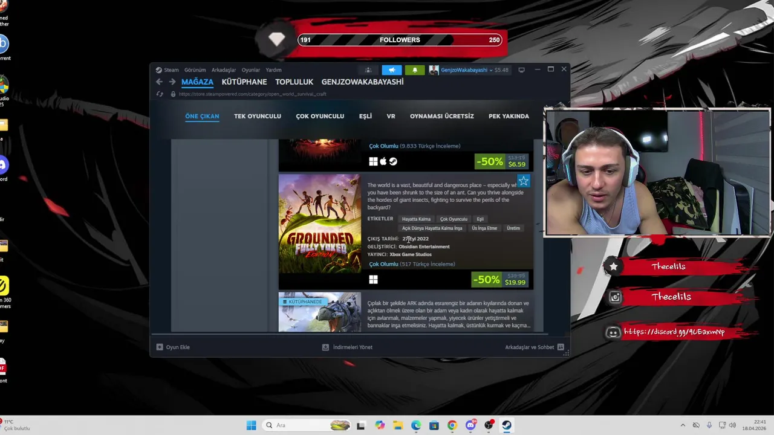Click the download icon beside İndirmeleri Yönet

click(x=325, y=347)
